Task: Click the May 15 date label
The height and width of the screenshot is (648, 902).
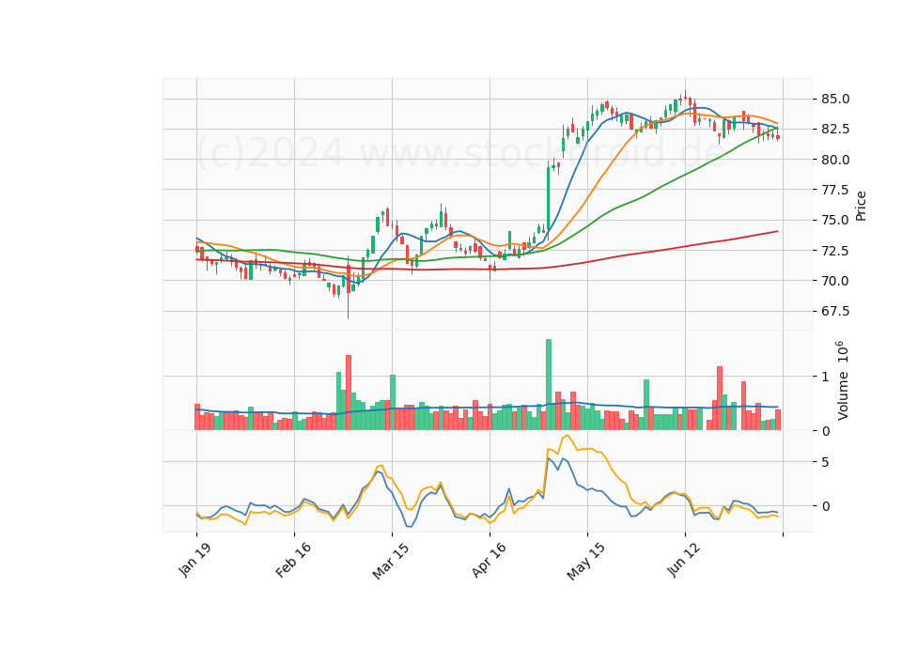Action: (585, 561)
